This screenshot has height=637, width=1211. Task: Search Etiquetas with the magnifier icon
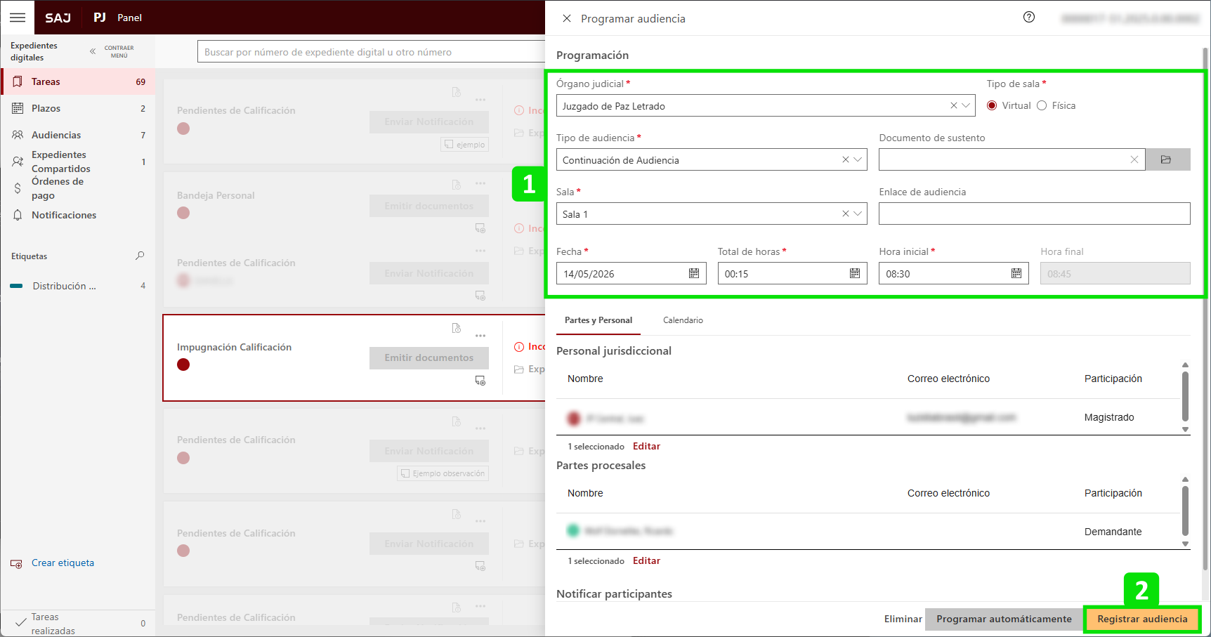coord(140,256)
